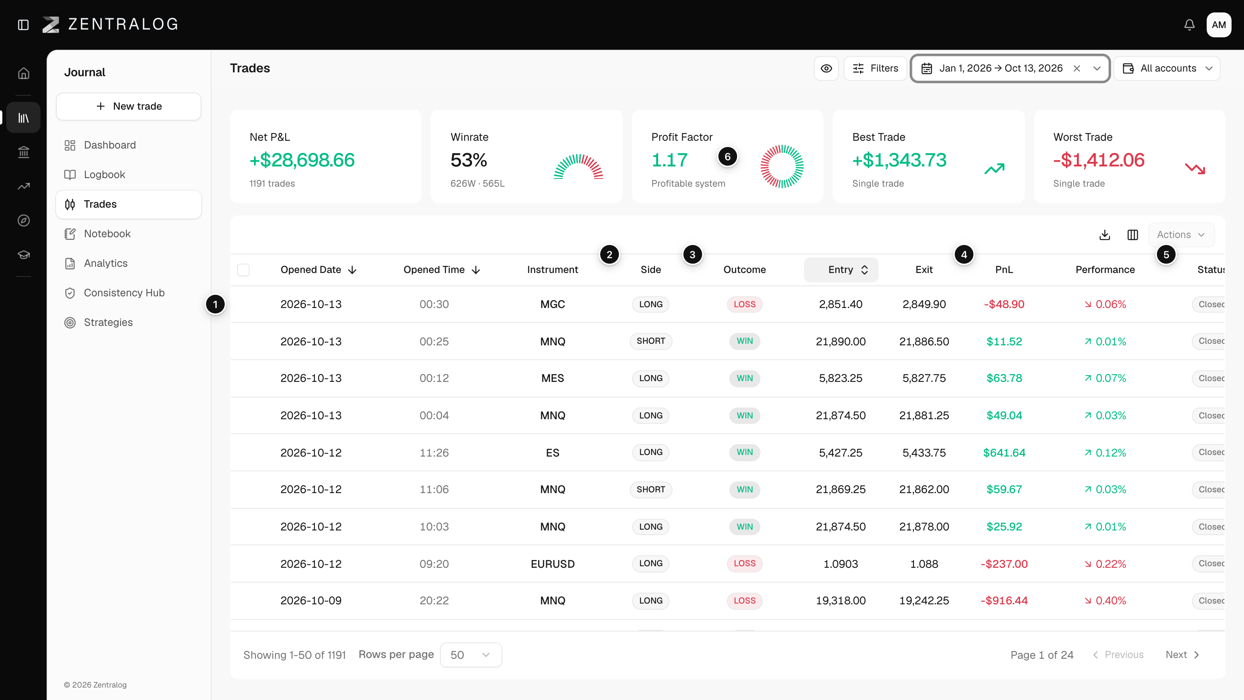
Task: Open the EURUSD trade row
Action: coord(727,564)
